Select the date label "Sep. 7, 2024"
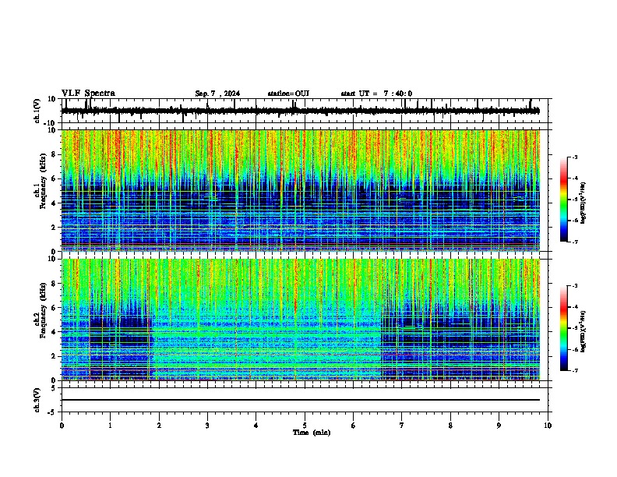 (217, 94)
